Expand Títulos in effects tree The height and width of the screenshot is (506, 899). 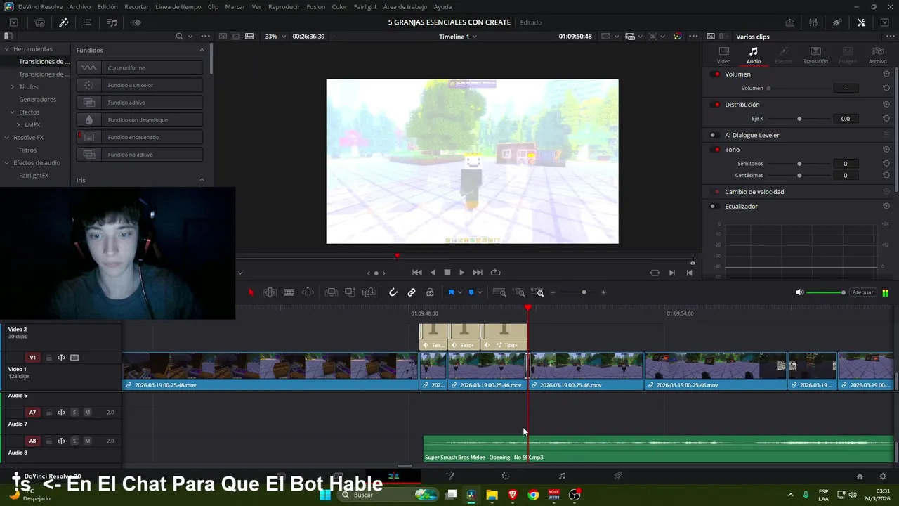click(13, 87)
